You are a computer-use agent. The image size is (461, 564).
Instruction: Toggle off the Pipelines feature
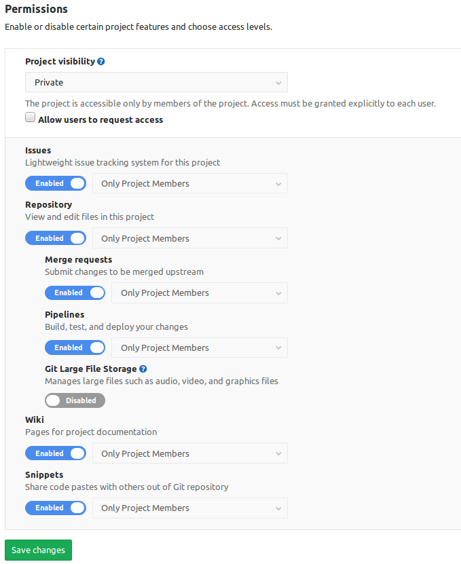coord(75,347)
